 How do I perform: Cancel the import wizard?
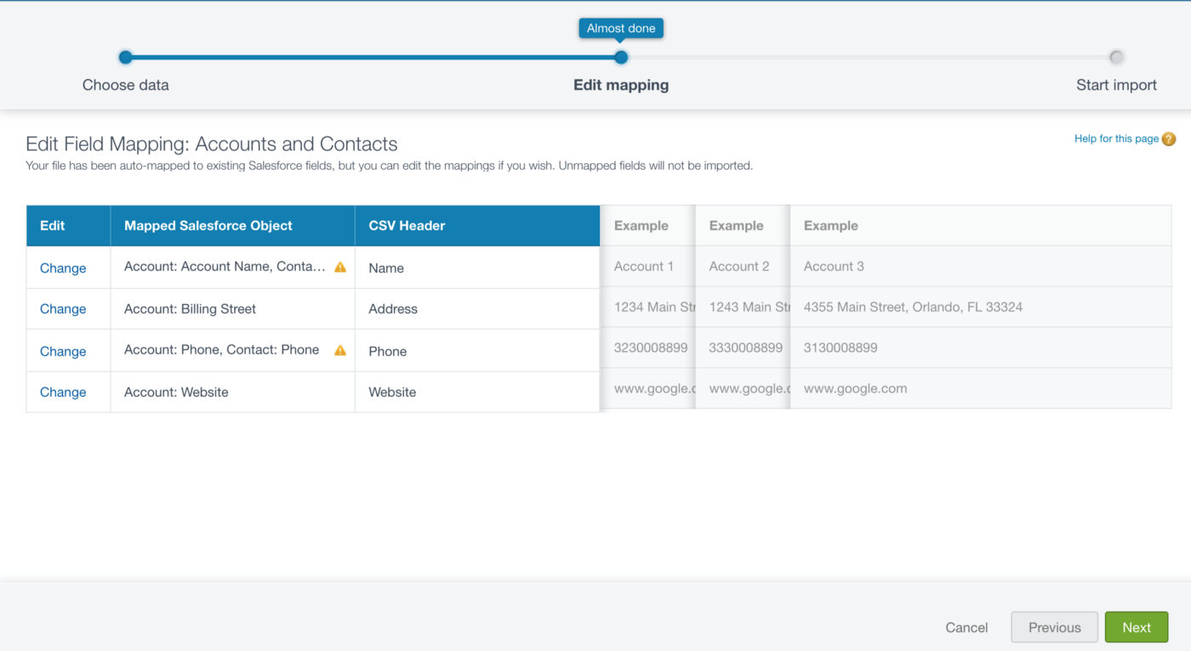[x=966, y=628]
